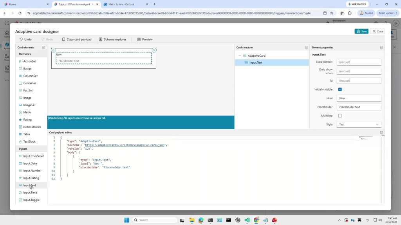Add an Input.Number element

[x=32, y=171]
